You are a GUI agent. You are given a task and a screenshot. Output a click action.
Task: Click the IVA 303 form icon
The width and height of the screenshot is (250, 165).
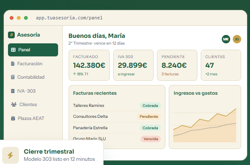tap(13, 91)
